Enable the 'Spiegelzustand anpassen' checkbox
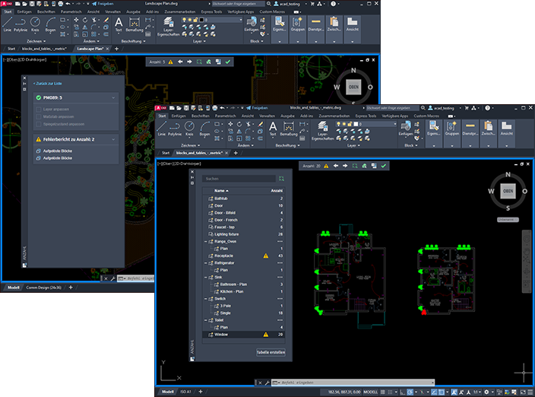 [x=39, y=124]
